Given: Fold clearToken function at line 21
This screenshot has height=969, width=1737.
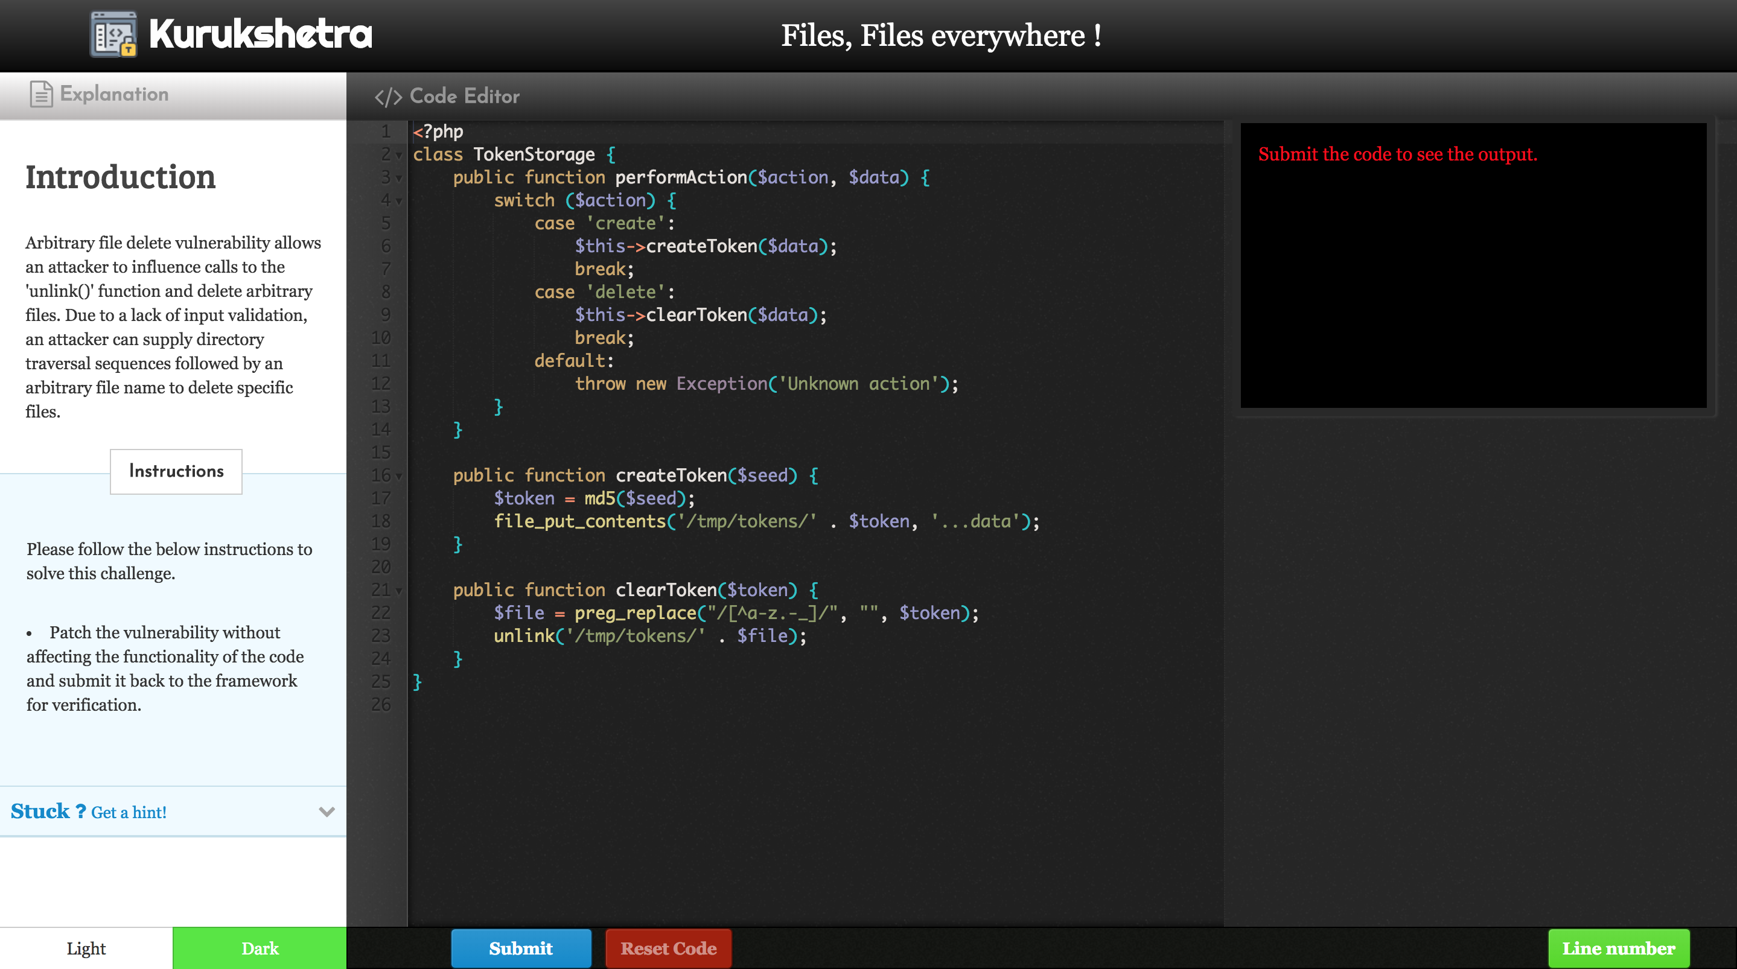Looking at the screenshot, I should coord(399,591).
